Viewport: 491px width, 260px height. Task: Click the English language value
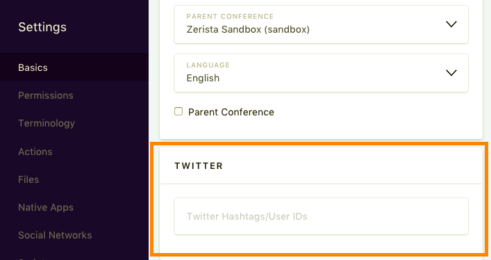(x=203, y=78)
